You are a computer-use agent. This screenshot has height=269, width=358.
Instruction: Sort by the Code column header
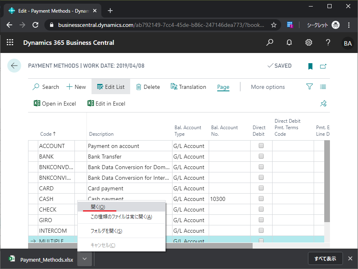pos(48,134)
